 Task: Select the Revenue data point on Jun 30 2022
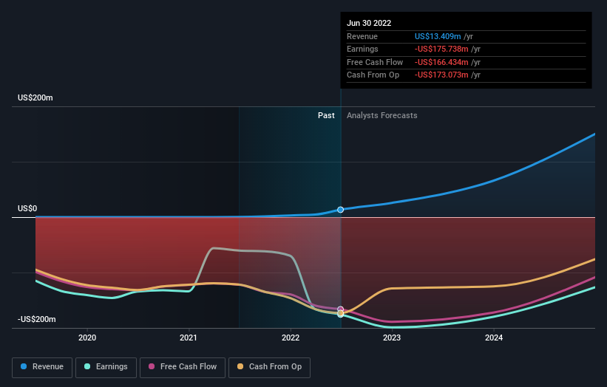click(x=340, y=210)
